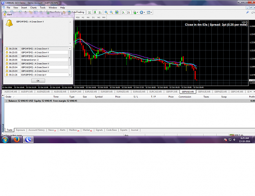
Task: Select Ordersend error: 2 alert row
Action: (x=37, y=60)
